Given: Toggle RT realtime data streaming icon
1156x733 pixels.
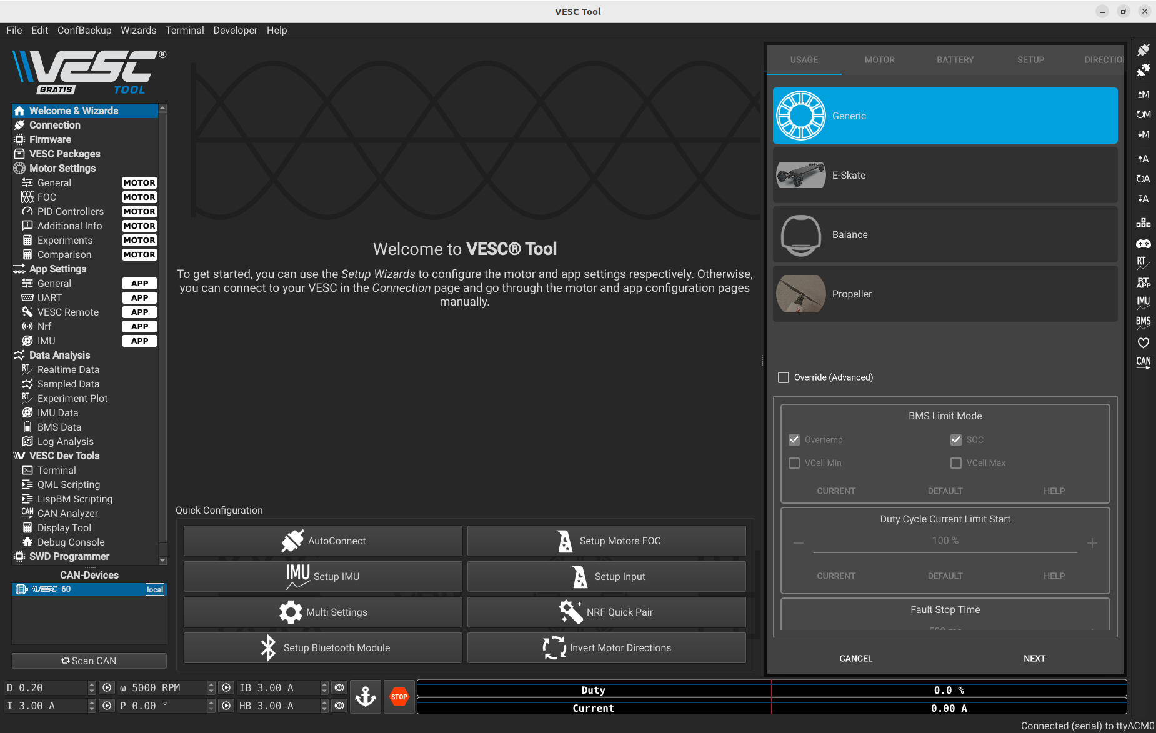Looking at the screenshot, I should tap(1144, 263).
